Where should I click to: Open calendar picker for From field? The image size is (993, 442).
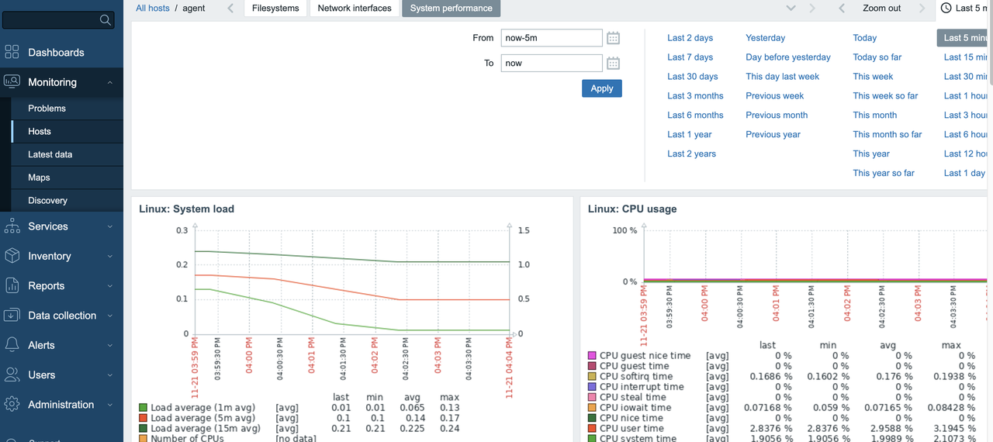(613, 38)
